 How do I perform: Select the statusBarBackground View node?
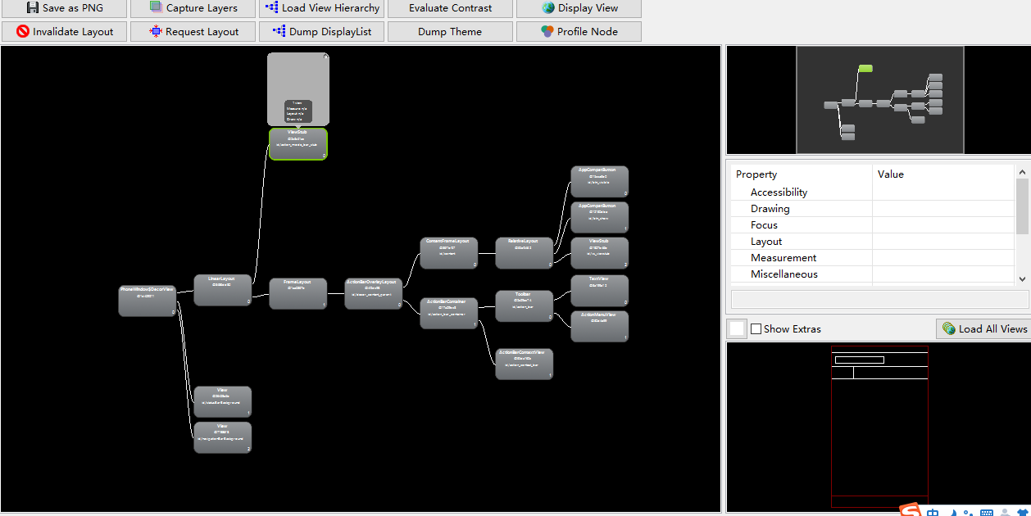[x=222, y=402]
